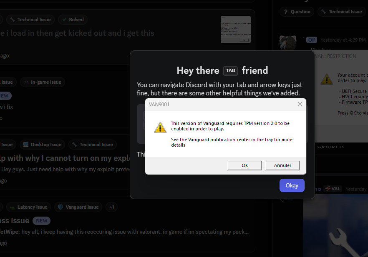Viewport: 368px width, 257px height.
Task: Select the Latency Issue tag
Action: pos(29,207)
